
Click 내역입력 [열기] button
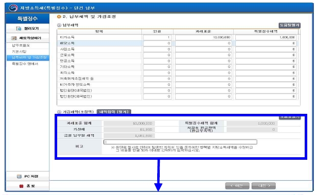pos(114,112)
